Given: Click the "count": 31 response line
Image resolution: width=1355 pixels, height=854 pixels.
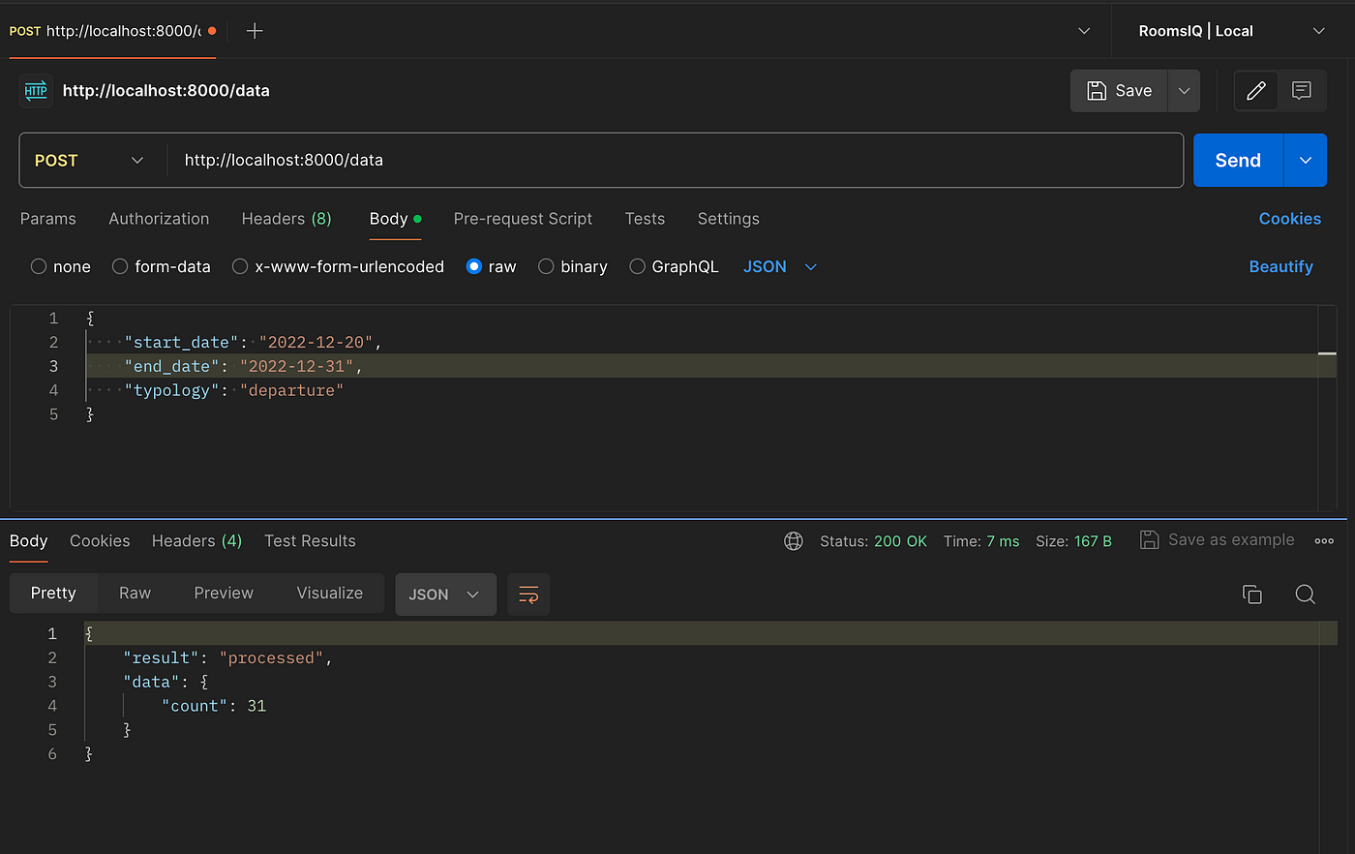Looking at the screenshot, I should click(x=214, y=707).
